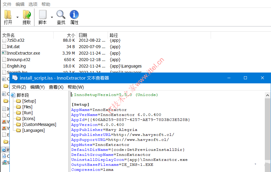The height and width of the screenshot is (172, 271).
Task: Click the text viewer title bar icon
Action: tap(15, 78)
